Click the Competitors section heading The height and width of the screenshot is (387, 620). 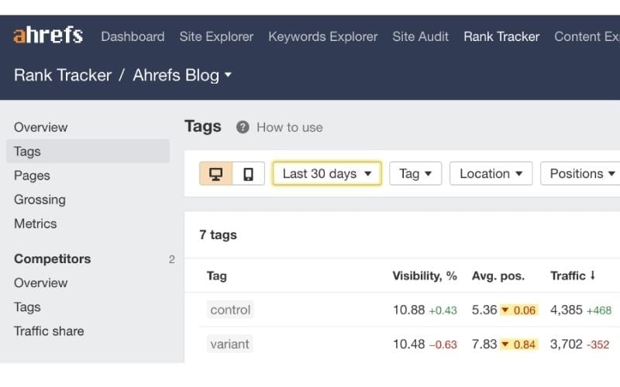[x=52, y=259]
